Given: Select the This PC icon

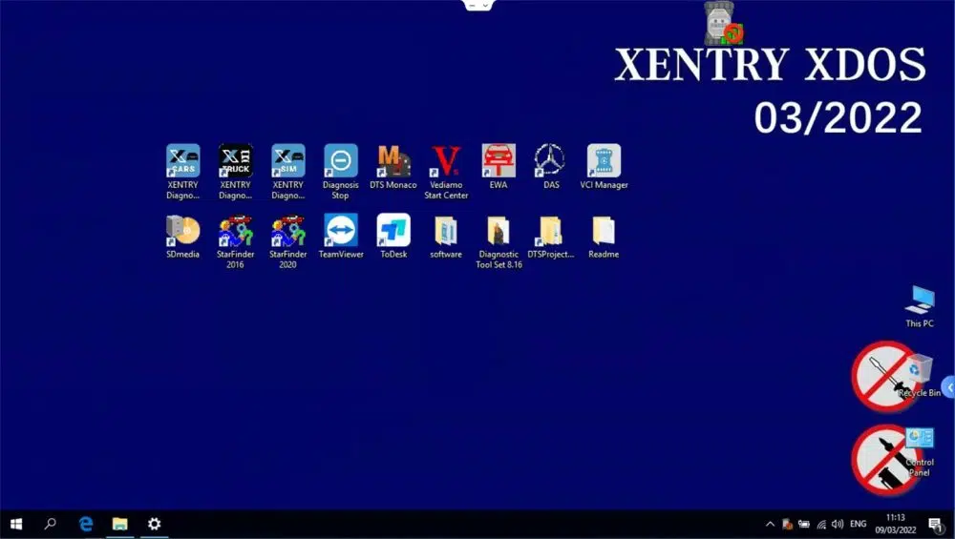Looking at the screenshot, I should pos(920,306).
